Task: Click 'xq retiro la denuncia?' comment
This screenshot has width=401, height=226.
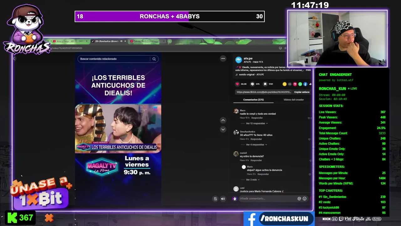Action: click(252, 156)
